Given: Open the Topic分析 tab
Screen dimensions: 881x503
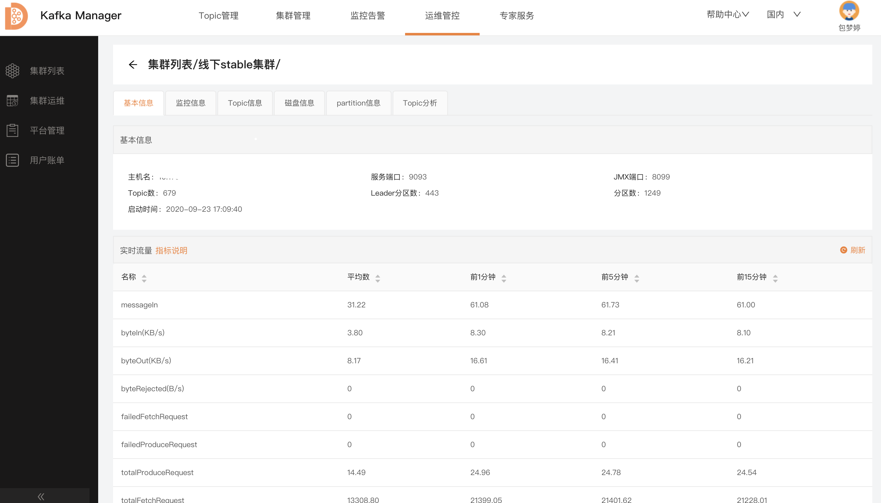Looking at the screenshot, I should point(420,102).
